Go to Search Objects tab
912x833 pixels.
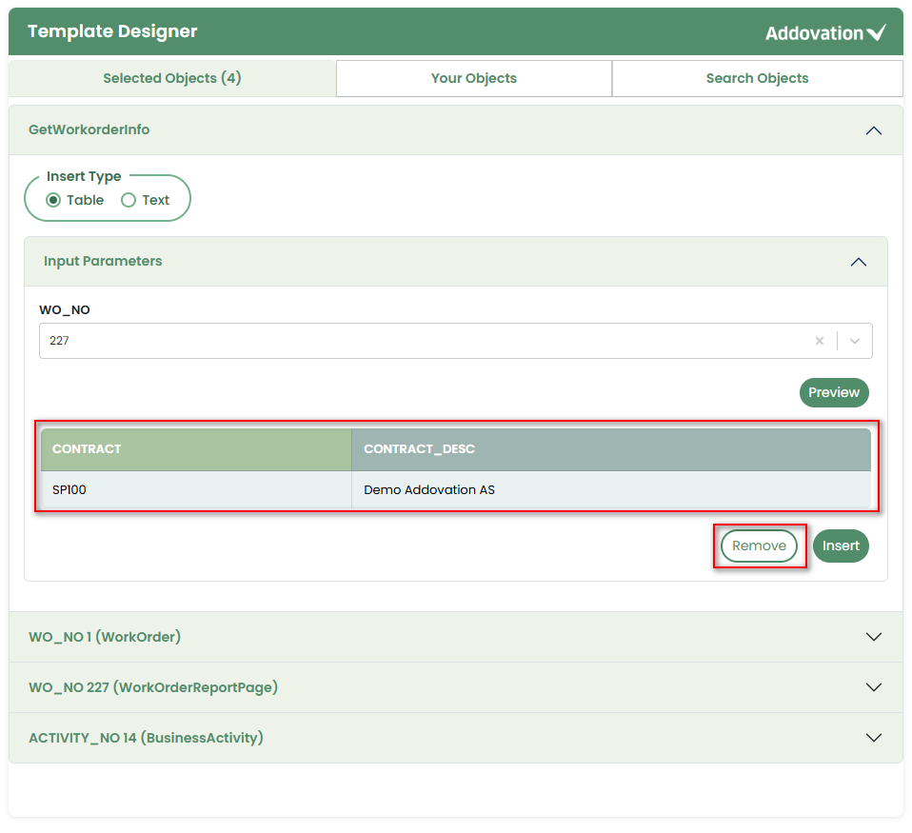click(x=757, y=78)
